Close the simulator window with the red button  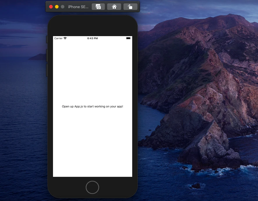click(x=51, y=7)
